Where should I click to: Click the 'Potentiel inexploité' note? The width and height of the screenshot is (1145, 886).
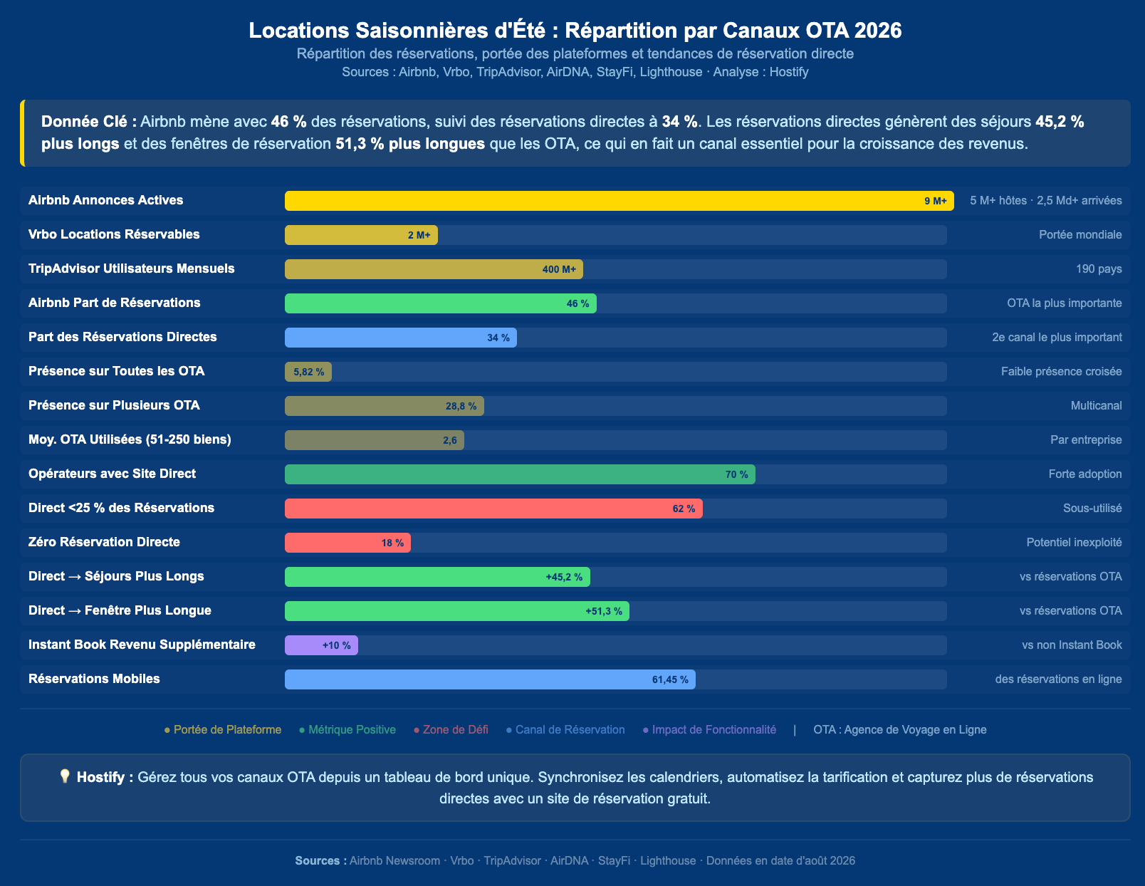tap(1074, 542)
